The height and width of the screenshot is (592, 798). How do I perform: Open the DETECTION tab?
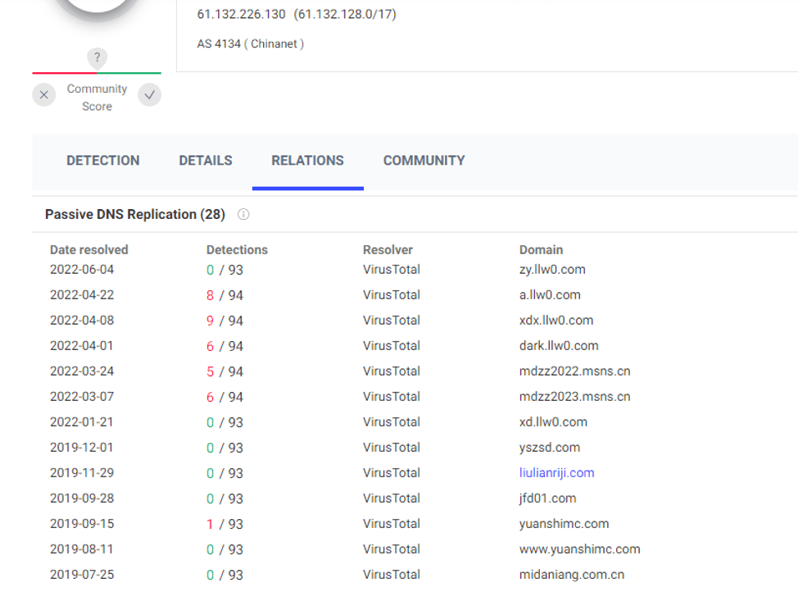[103, 161]
